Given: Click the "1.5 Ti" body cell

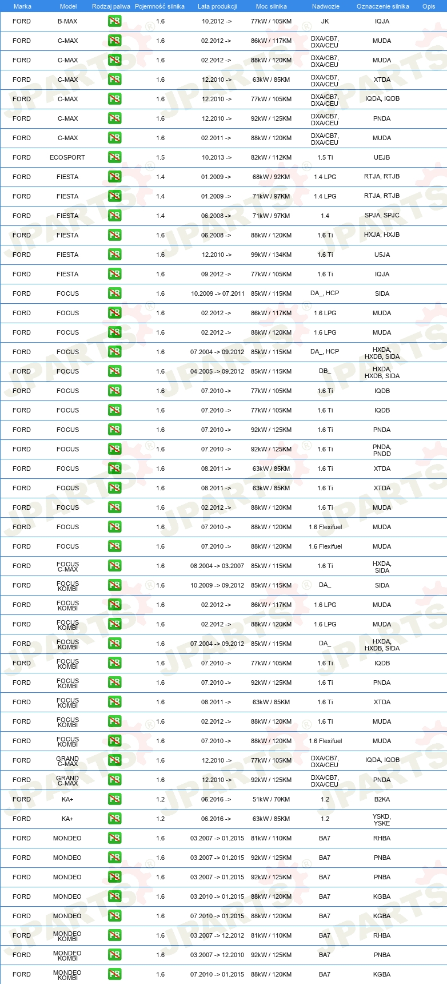Looking at the screenshot, I should [325, 157].
